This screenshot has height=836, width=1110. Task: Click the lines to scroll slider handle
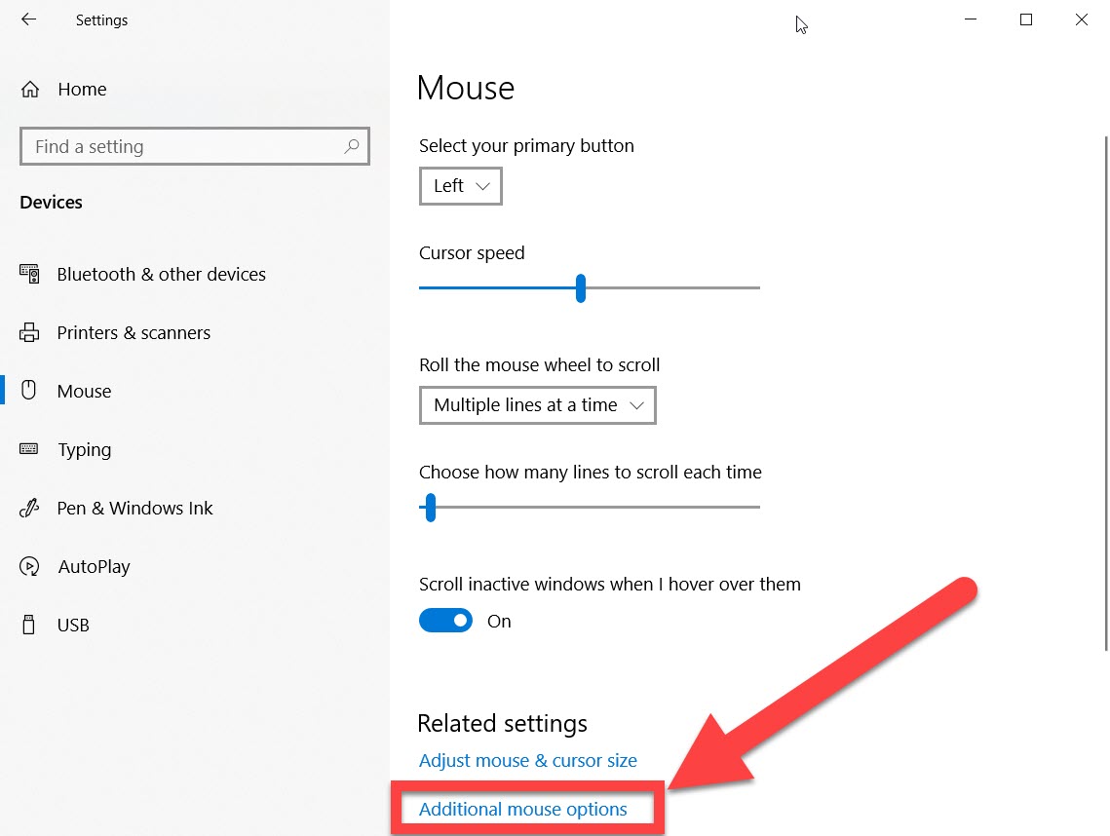pos(431,508)
